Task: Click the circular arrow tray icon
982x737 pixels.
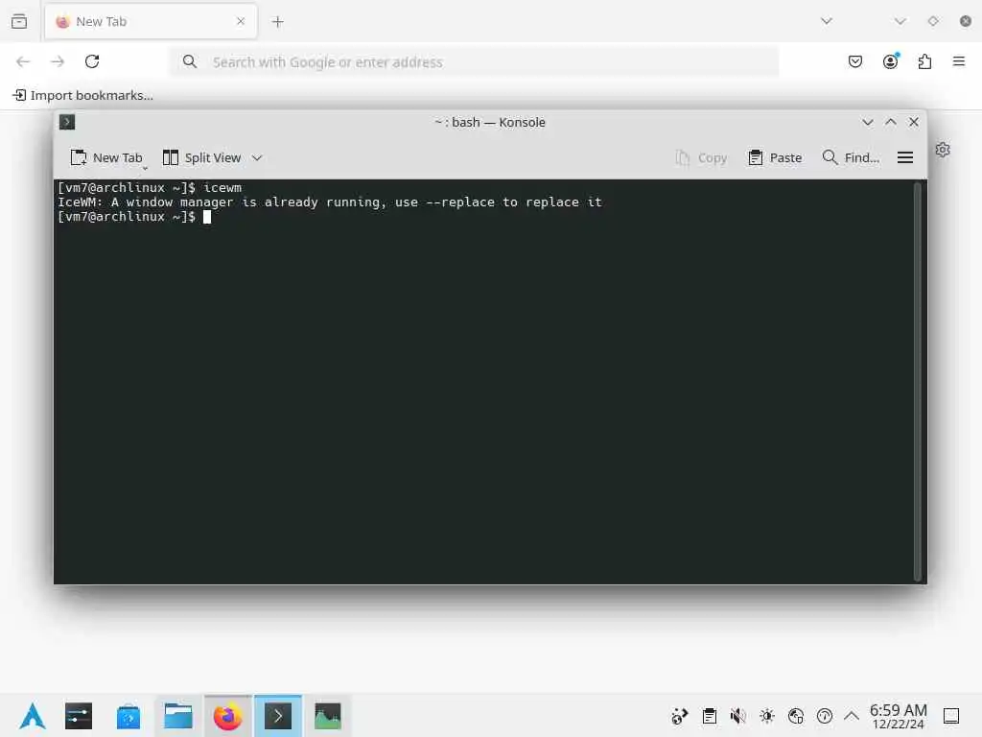Action: (x=825, y=716)
